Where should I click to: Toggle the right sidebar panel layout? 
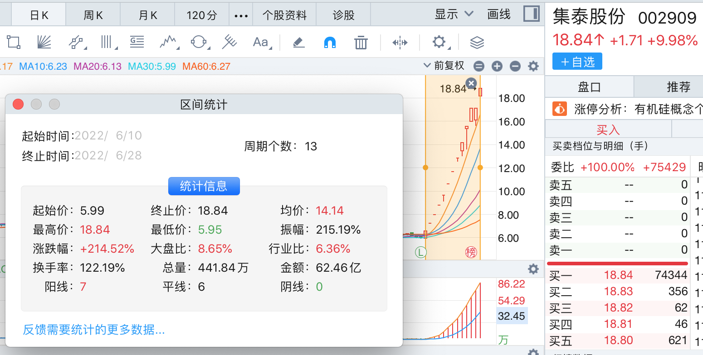[x=531, y=14]
